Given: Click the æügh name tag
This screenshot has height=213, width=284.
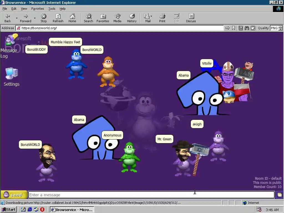Looking at the screenshot, I should coord(197,124).
